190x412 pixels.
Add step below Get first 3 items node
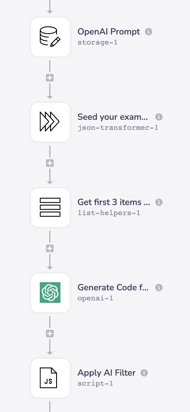(x=50, y=249)
